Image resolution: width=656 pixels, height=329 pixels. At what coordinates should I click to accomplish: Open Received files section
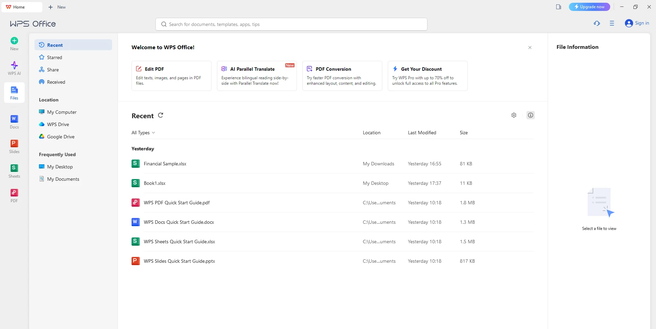[x=73, y=82]
